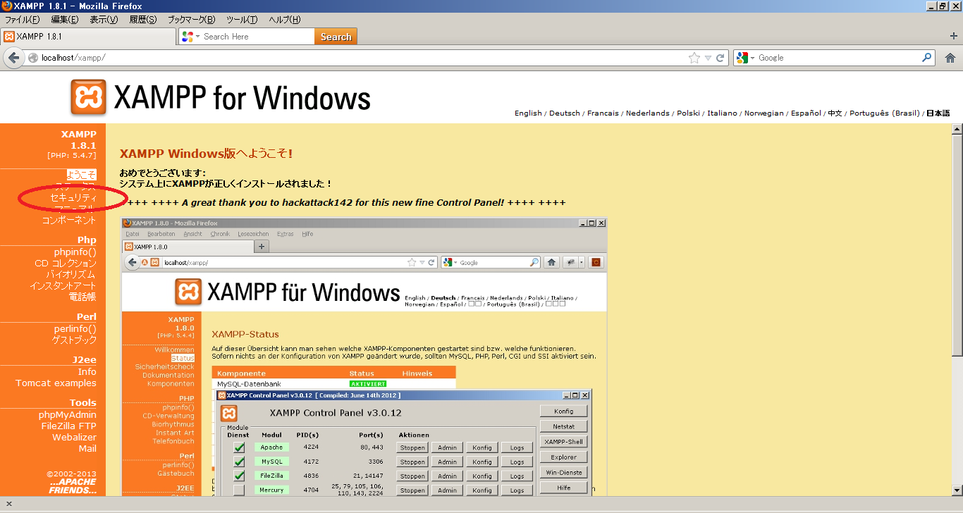
Task: Select the XAMPP 1.8.1 tab
Action: [x=88, y=36]
